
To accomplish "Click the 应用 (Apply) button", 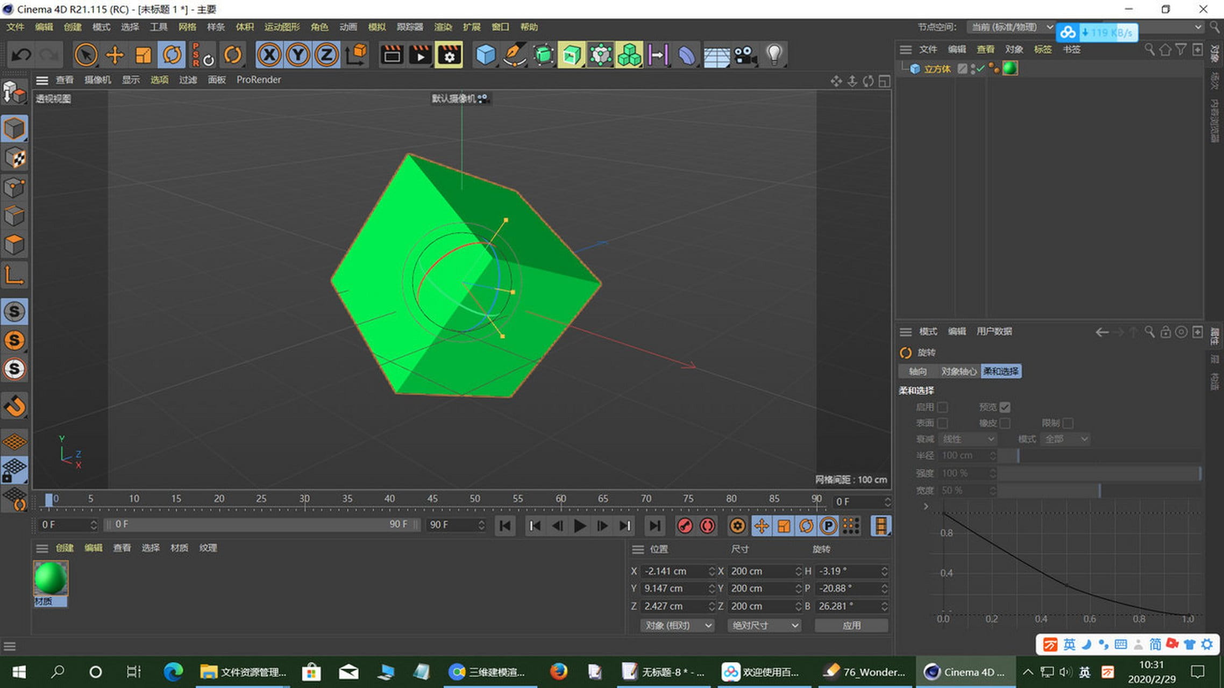I will [851, 626].
